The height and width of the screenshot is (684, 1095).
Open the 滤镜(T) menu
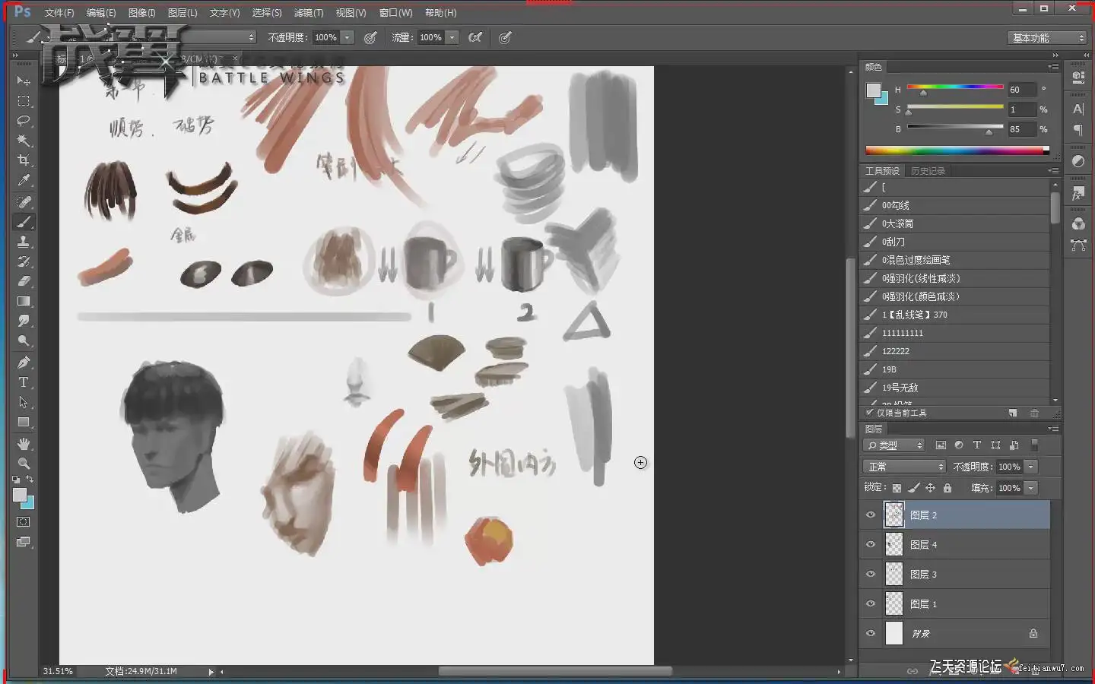pyautogui.click(x=309, y=13)
